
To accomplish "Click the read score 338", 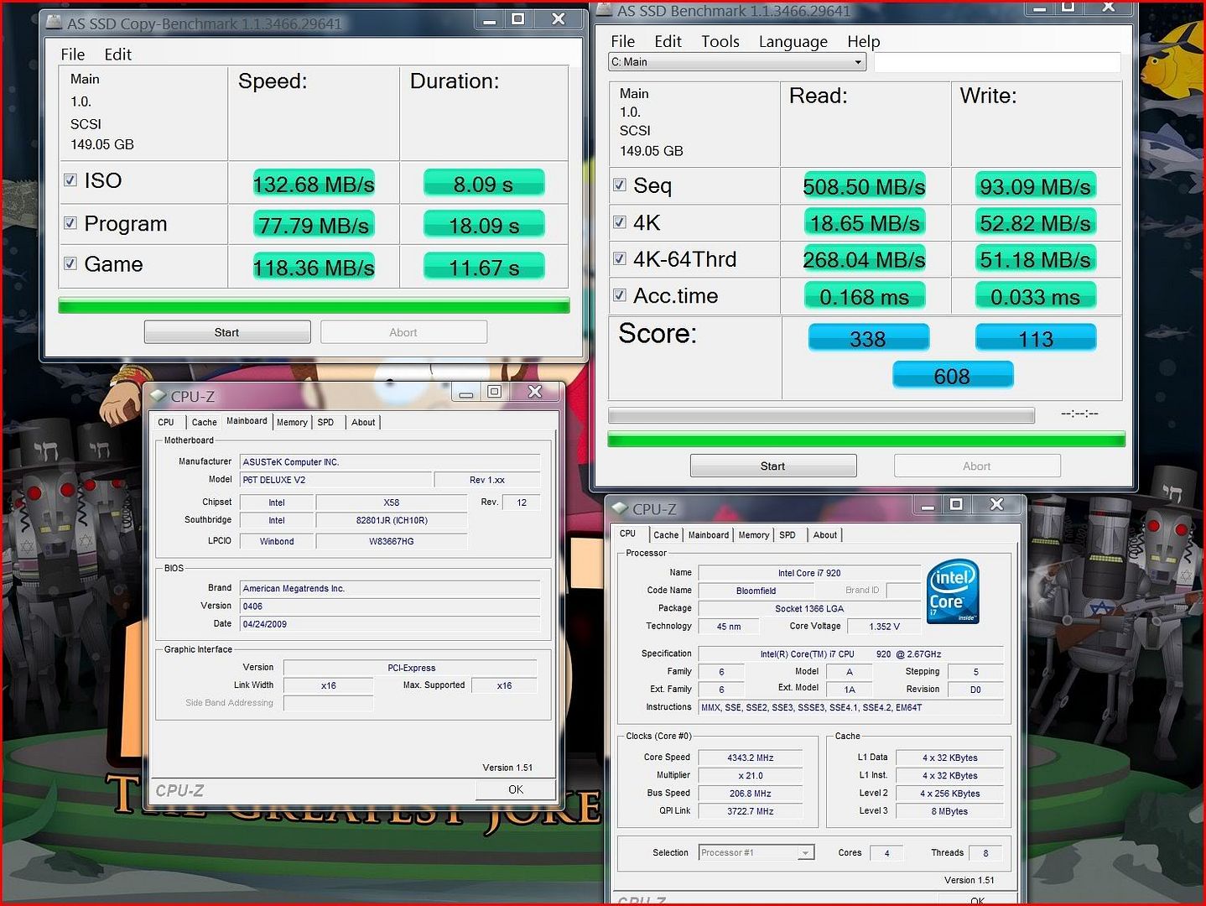I will (868, 338).
